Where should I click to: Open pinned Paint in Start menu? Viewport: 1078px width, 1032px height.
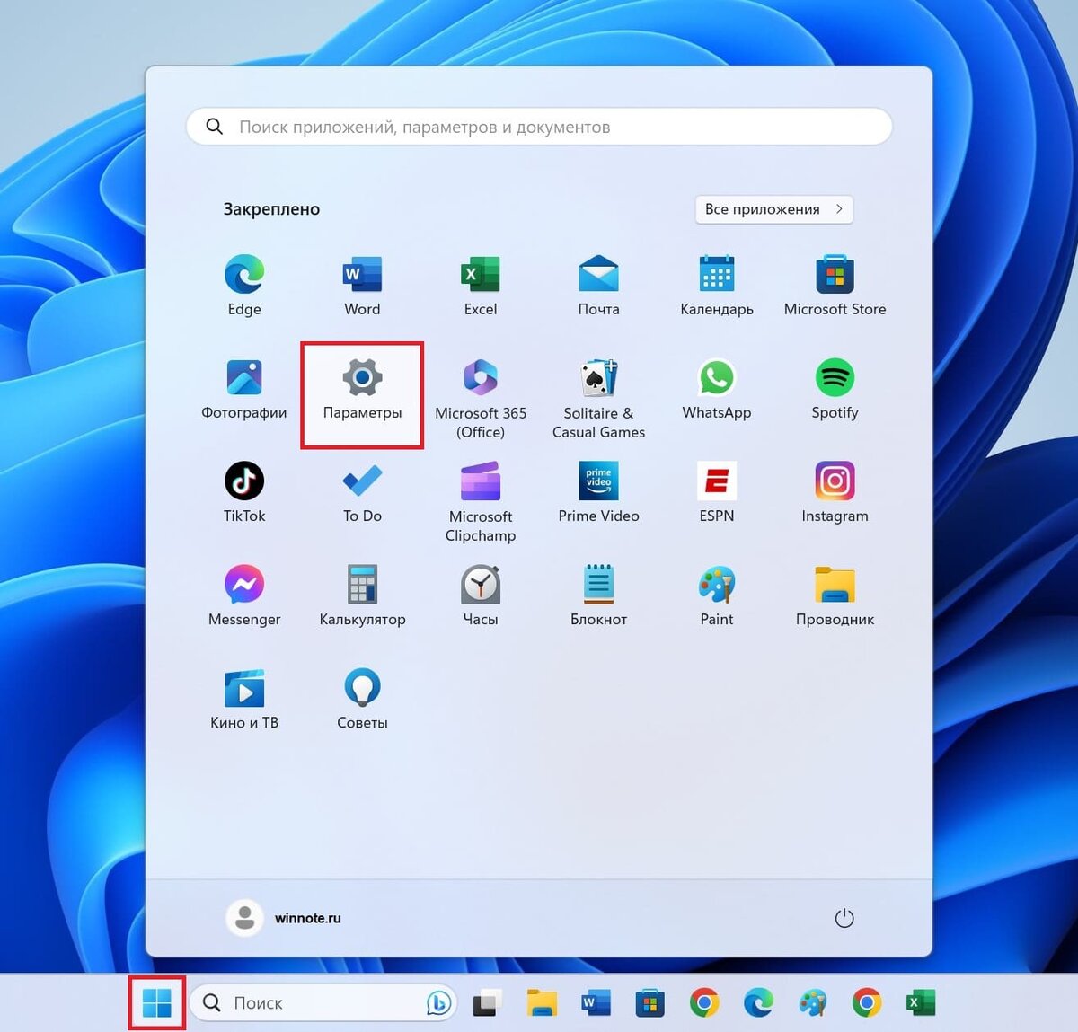717,596
